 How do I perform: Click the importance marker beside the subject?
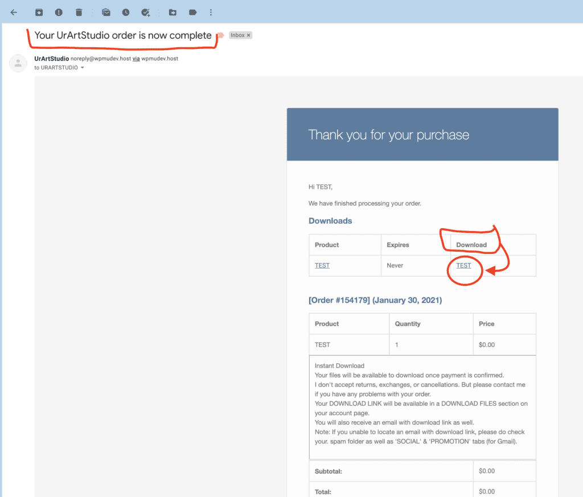tap(221, 35)
